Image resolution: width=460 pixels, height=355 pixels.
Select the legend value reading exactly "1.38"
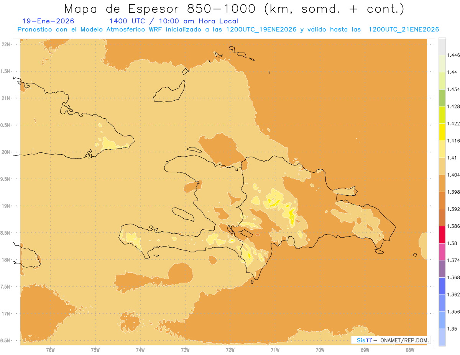tap(452, 243)
